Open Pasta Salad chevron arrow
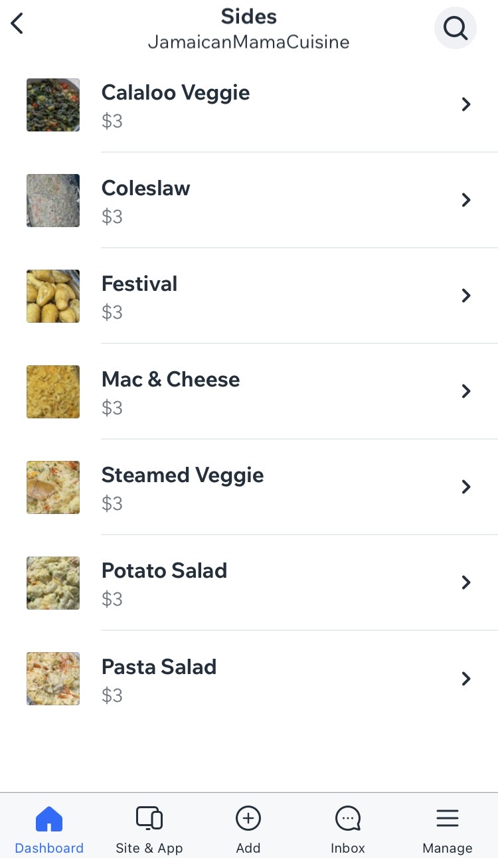Viewport: 498px width, 858px height. [466, 678]
